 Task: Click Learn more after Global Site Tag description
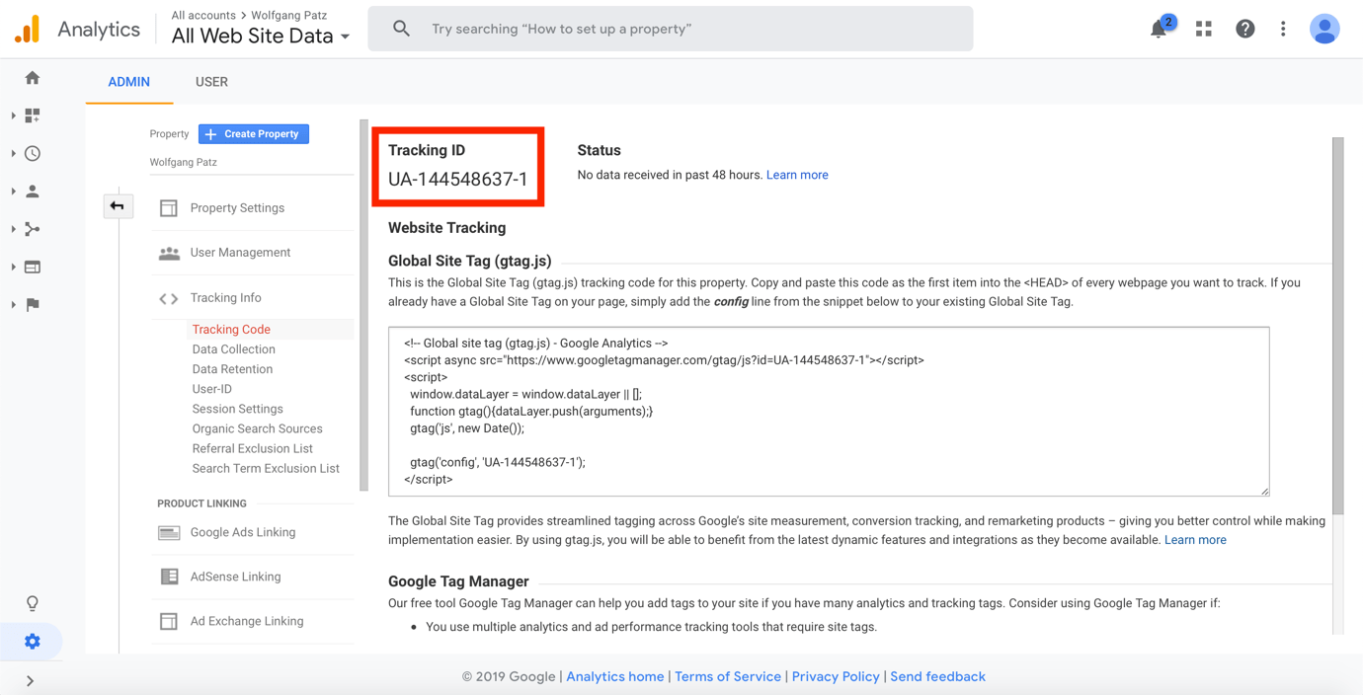(1195, 540)
